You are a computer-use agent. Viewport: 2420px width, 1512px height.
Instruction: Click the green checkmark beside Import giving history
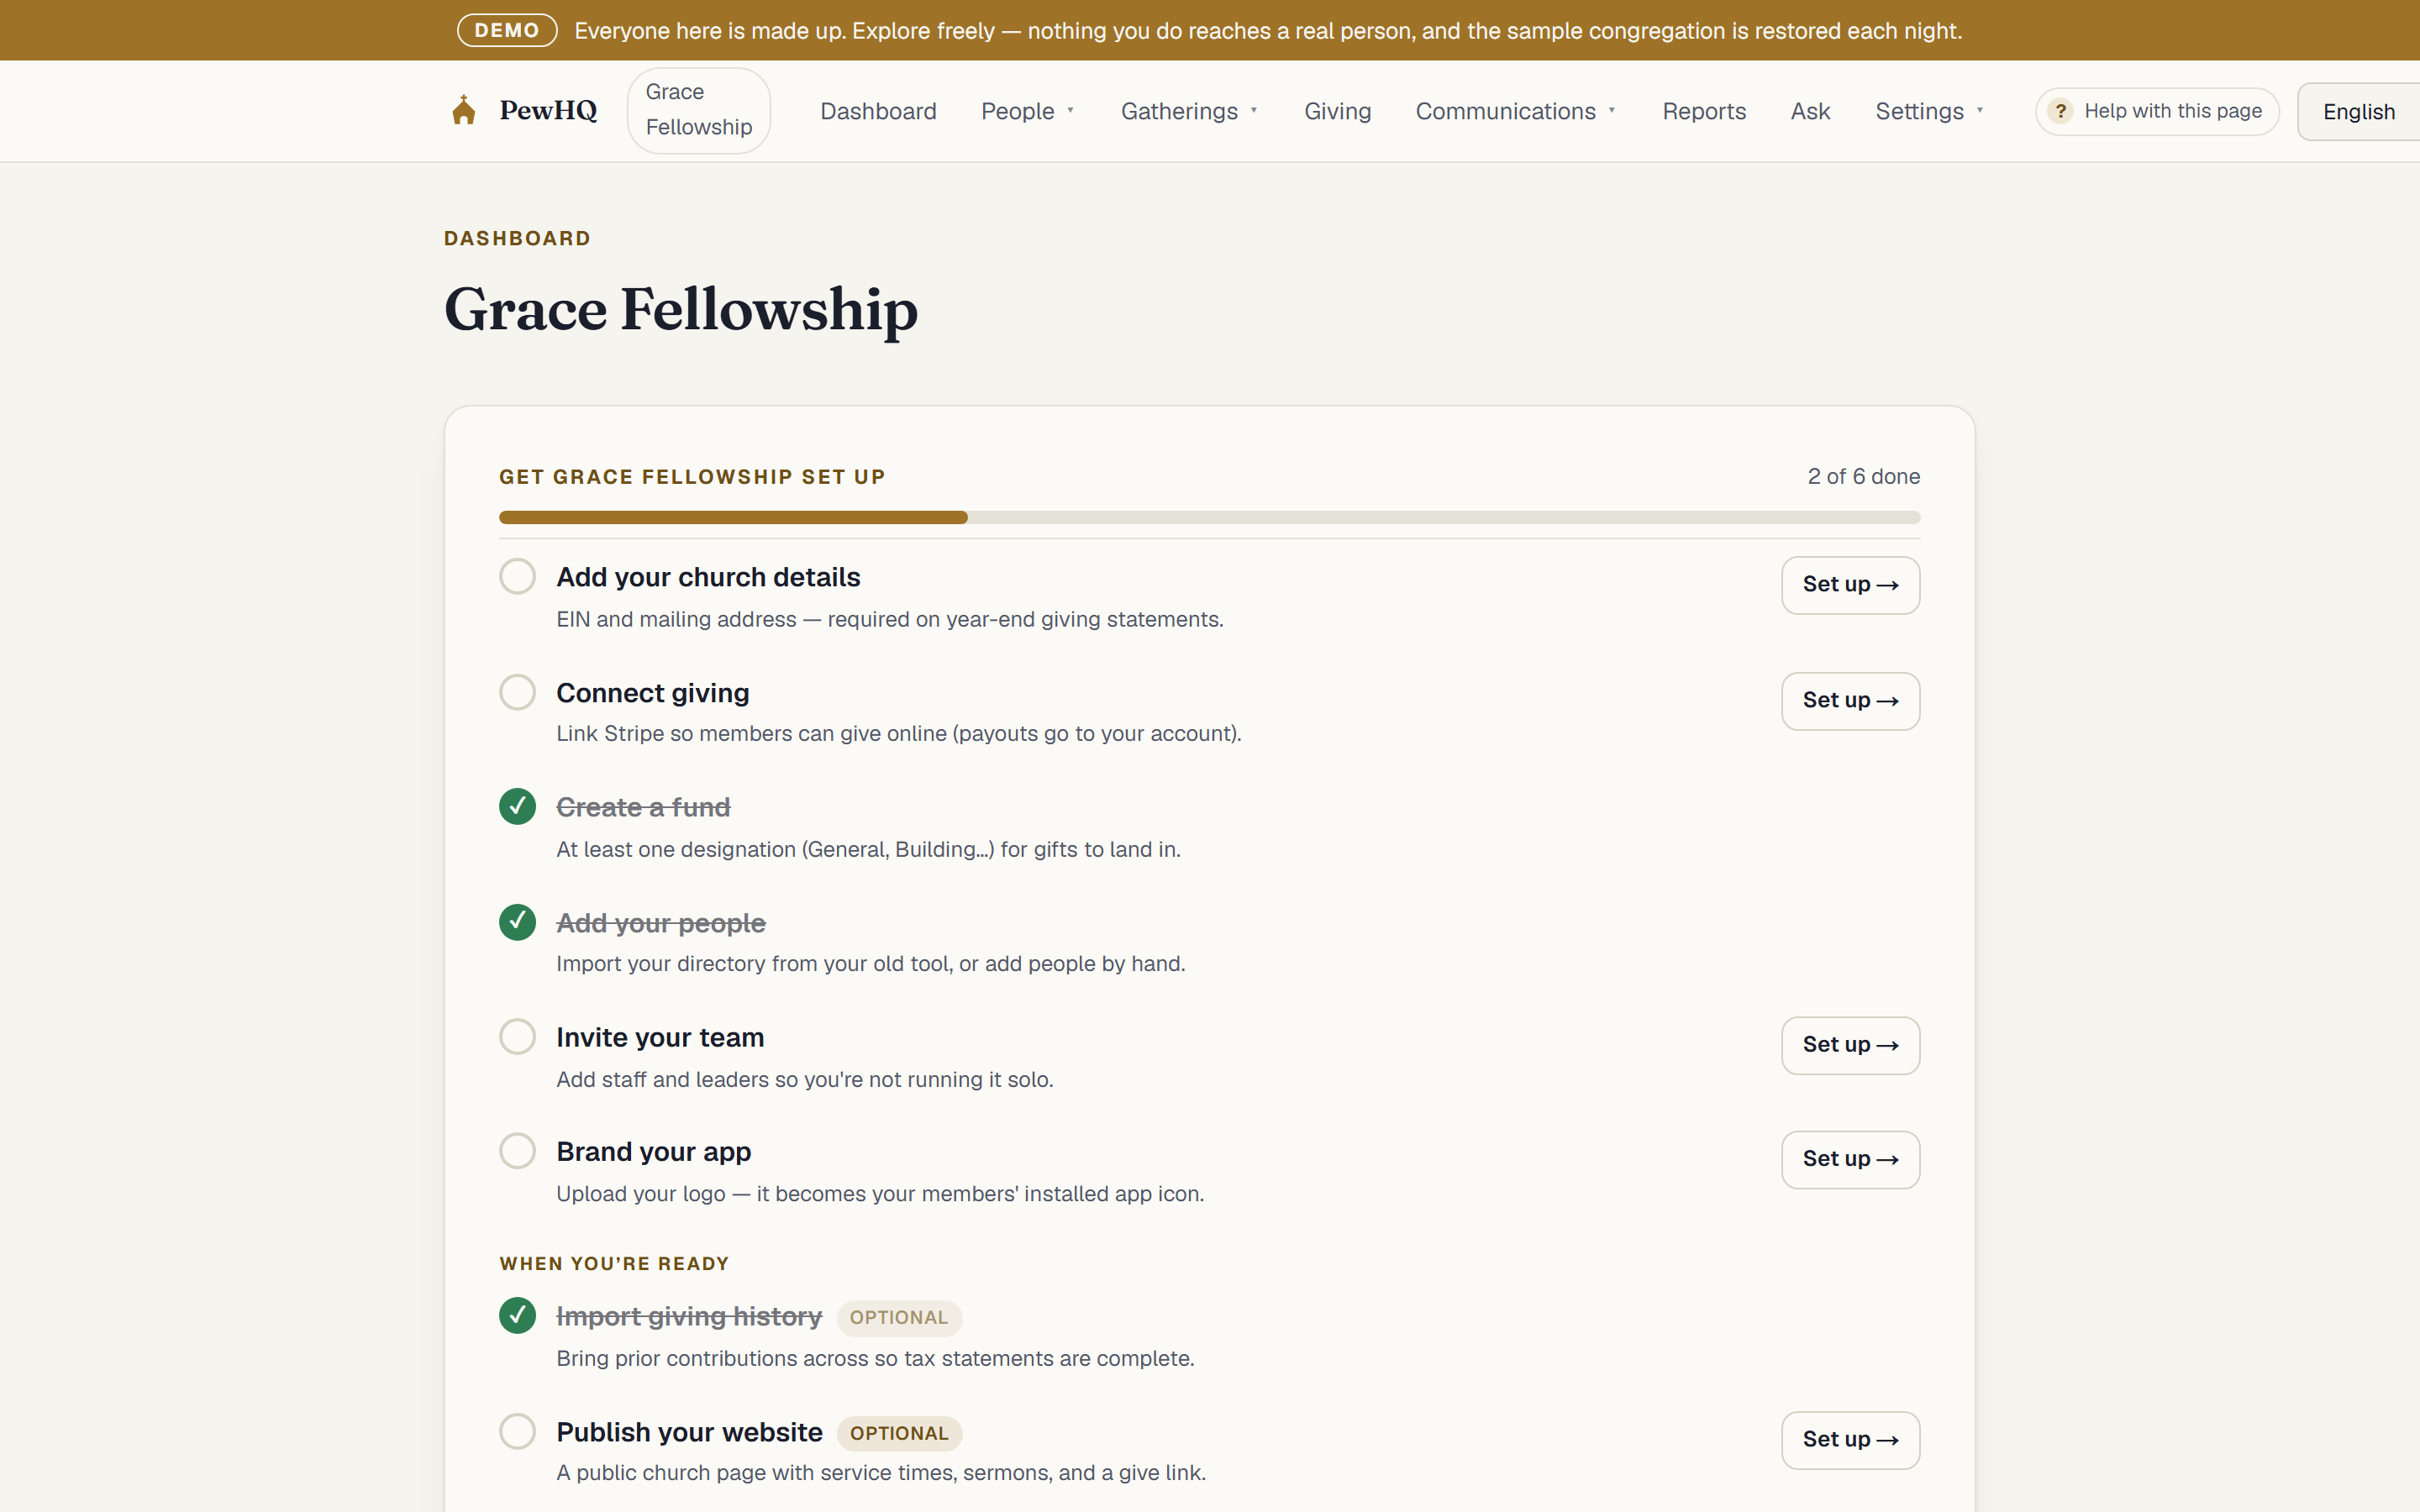(x=517, y=1315)
